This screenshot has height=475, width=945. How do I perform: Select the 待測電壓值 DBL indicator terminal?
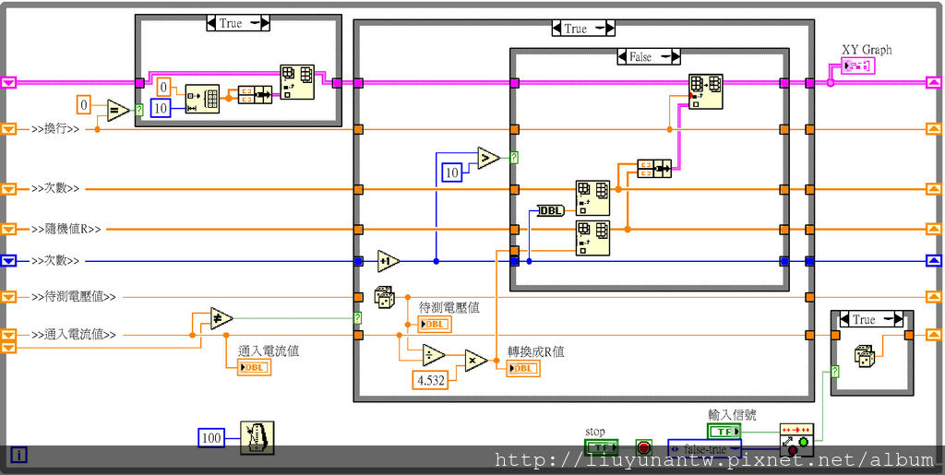coord(435,325)
